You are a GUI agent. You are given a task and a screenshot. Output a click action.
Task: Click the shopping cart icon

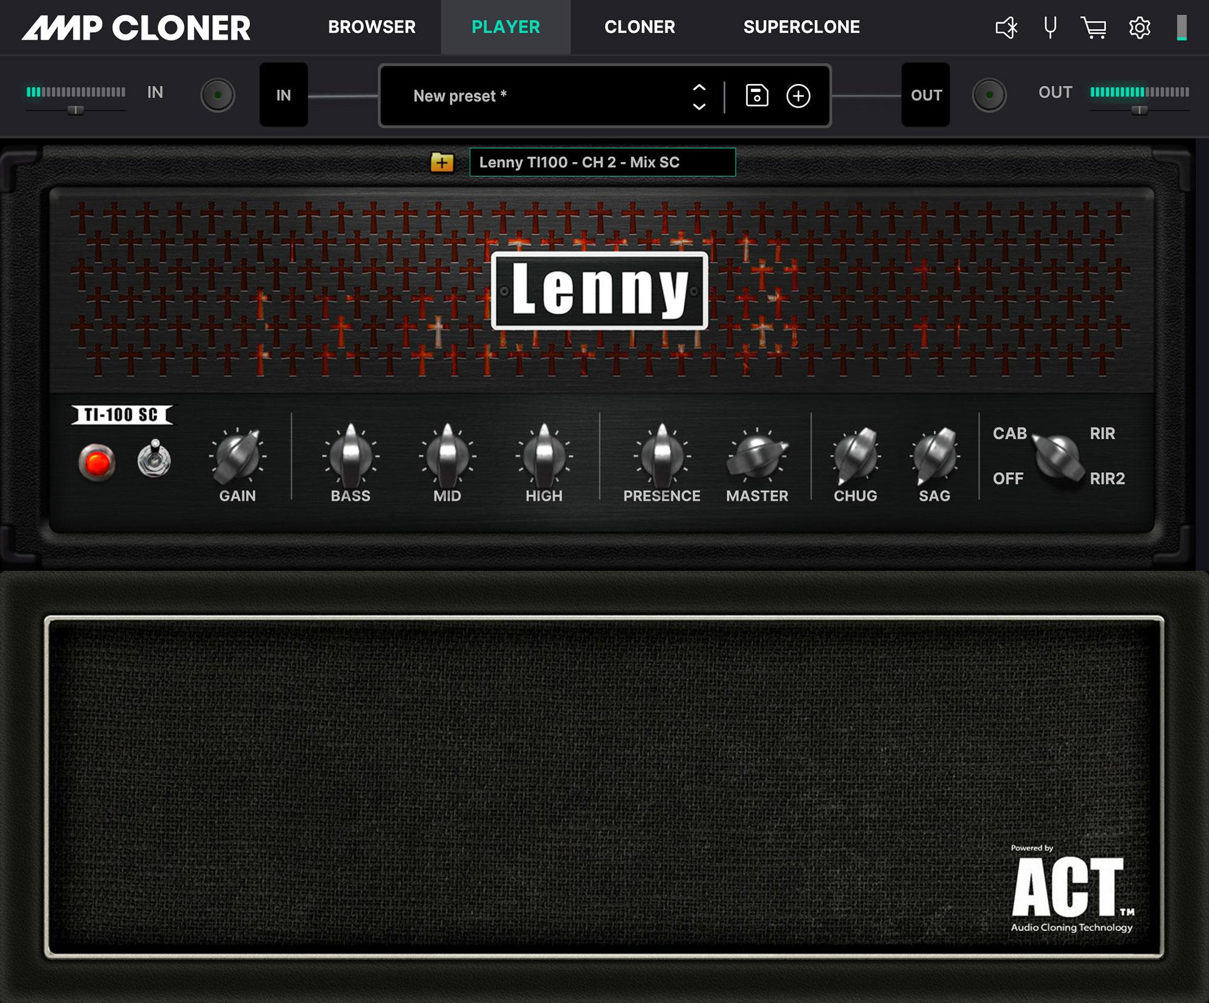point(1095,27)
